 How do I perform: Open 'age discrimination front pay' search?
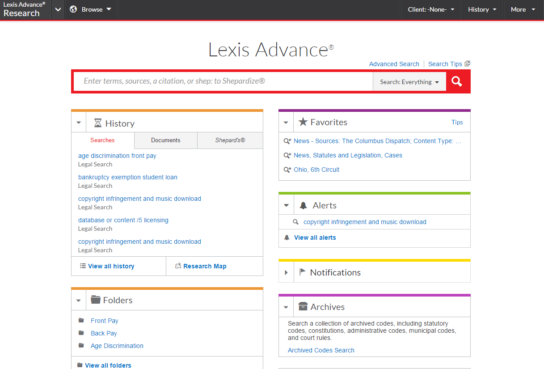click(x=117, y=156)
